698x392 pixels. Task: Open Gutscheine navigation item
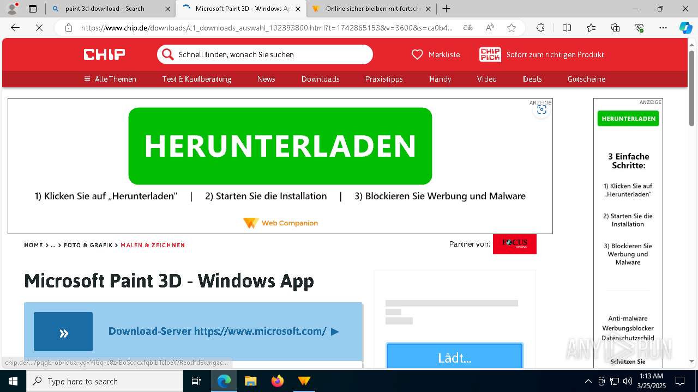[x=586, y=79]
